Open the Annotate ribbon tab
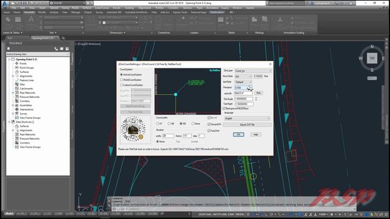Image resolution: width=390 pixels, height=219 pixels. (29, 12)
